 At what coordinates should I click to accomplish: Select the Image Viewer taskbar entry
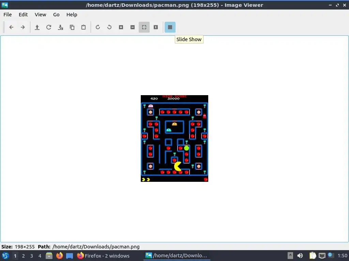(x=177, y=256)
